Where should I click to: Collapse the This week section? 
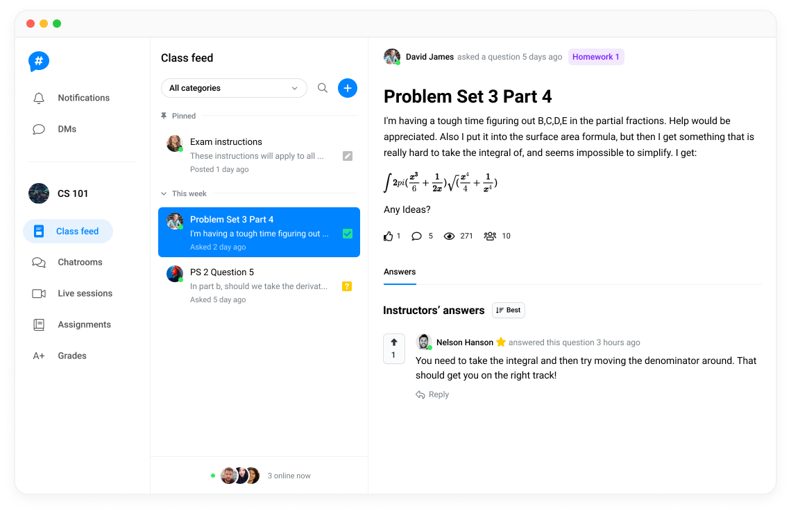[x=164, y=193]
